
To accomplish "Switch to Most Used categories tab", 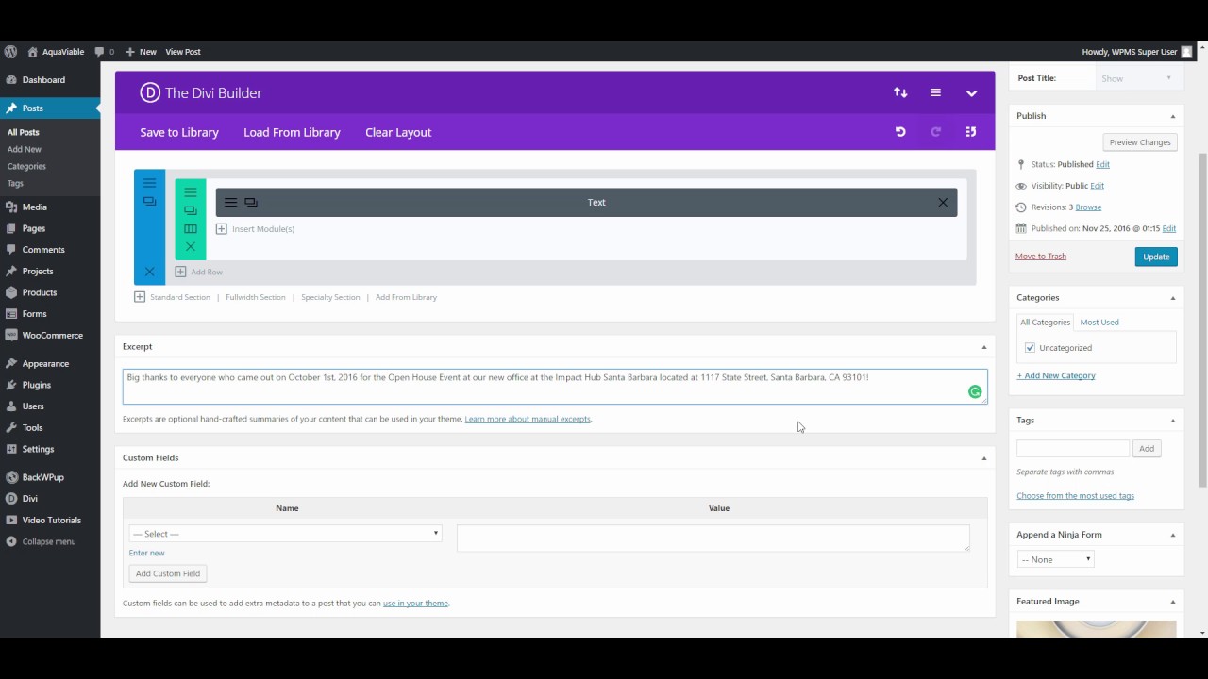I will pyautogui.click(x=1099, y=323).
